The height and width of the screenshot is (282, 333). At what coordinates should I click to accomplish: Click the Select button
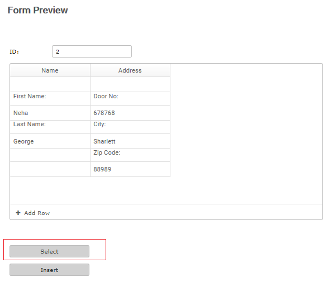[x=50, y=251]
